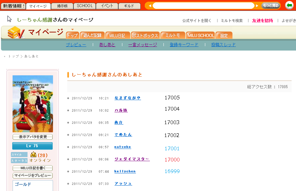The height and width of the screenshot is (191, 296).
Task: Open the 掲示板 top tab
Action: (x=62, y=6)
